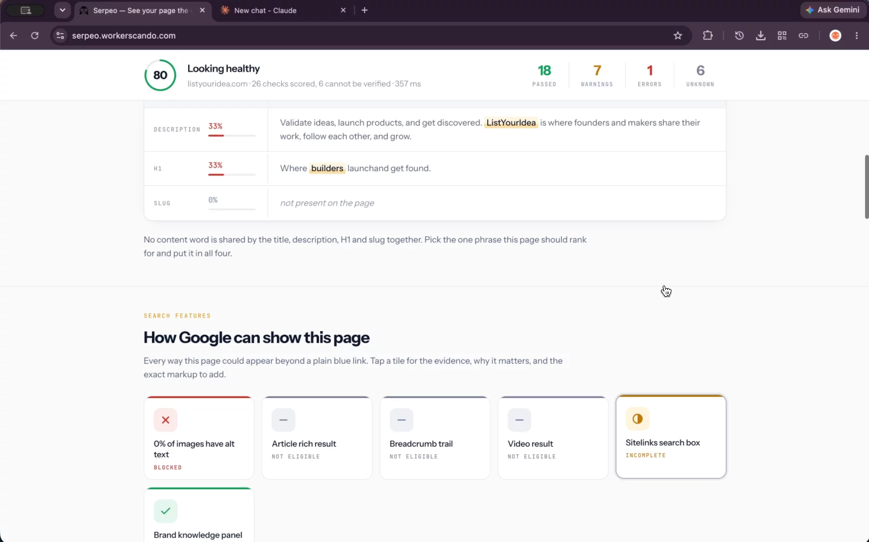Click the Ask Gemini button
The width and height of the screenshot is (869, 542).
832,10
